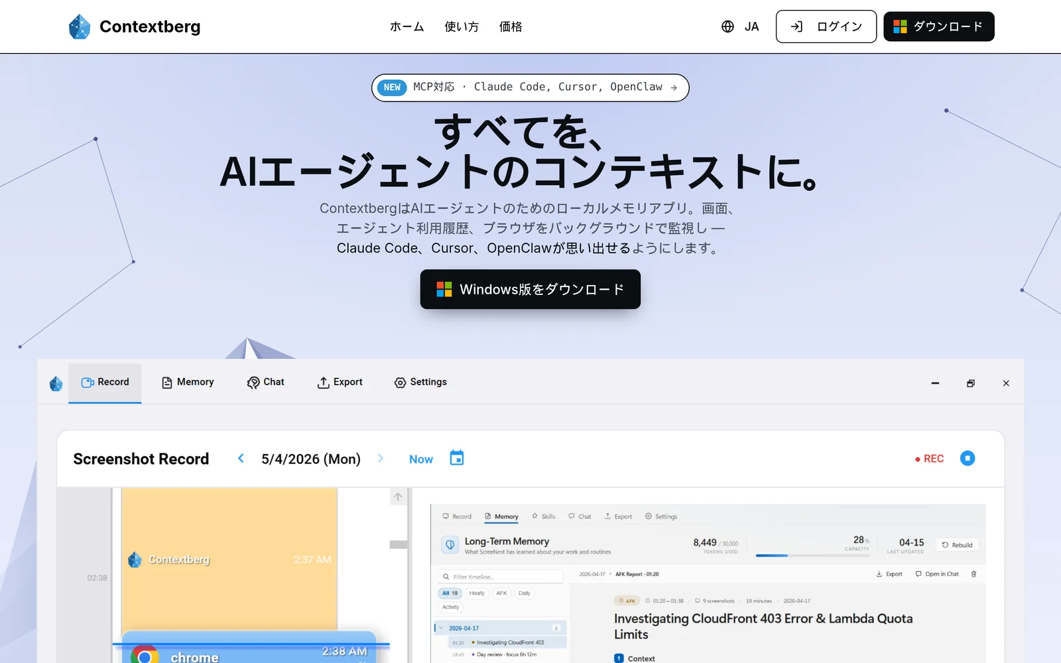Click Windows版をダウンロード hero button

pos(530,289)
